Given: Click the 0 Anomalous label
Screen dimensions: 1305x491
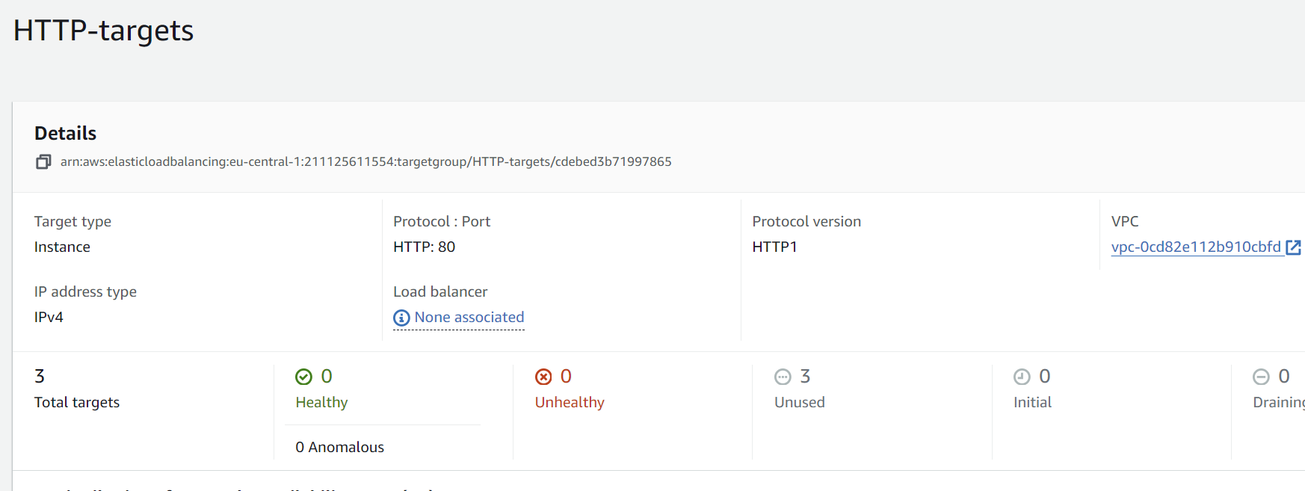Looking at the screenshot, I should coord(339,448).
